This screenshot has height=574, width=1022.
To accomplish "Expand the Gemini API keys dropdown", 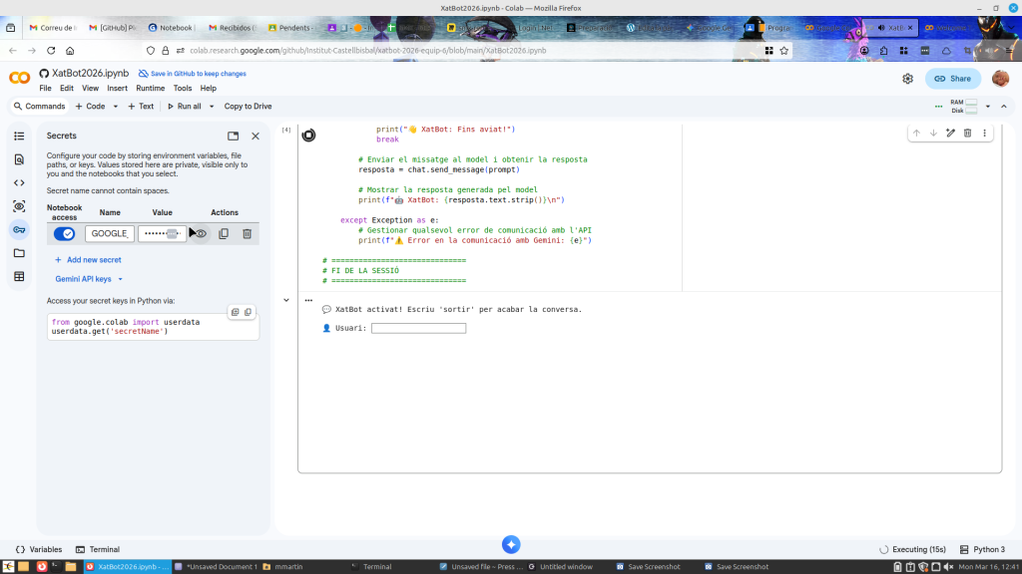I will click(x=90, y=279).
